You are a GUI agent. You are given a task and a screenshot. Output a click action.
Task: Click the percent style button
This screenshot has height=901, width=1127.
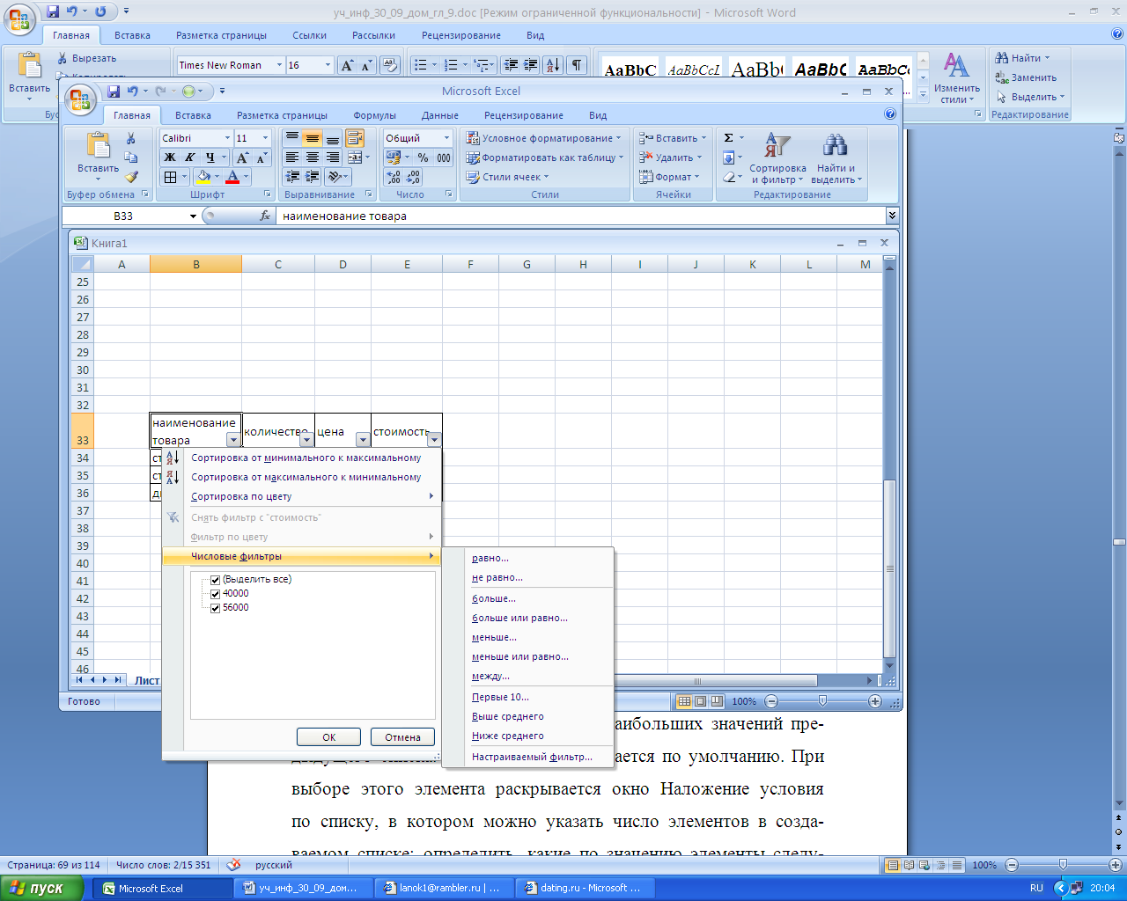point(423,157)
